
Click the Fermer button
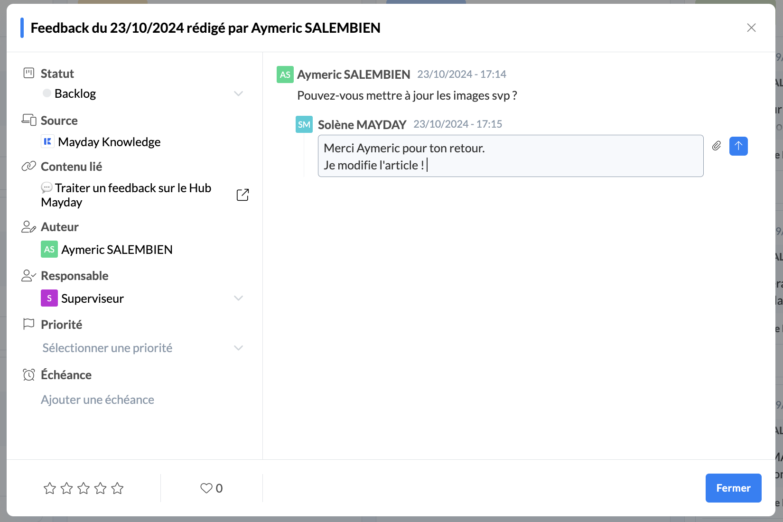[x=733, y=488]
